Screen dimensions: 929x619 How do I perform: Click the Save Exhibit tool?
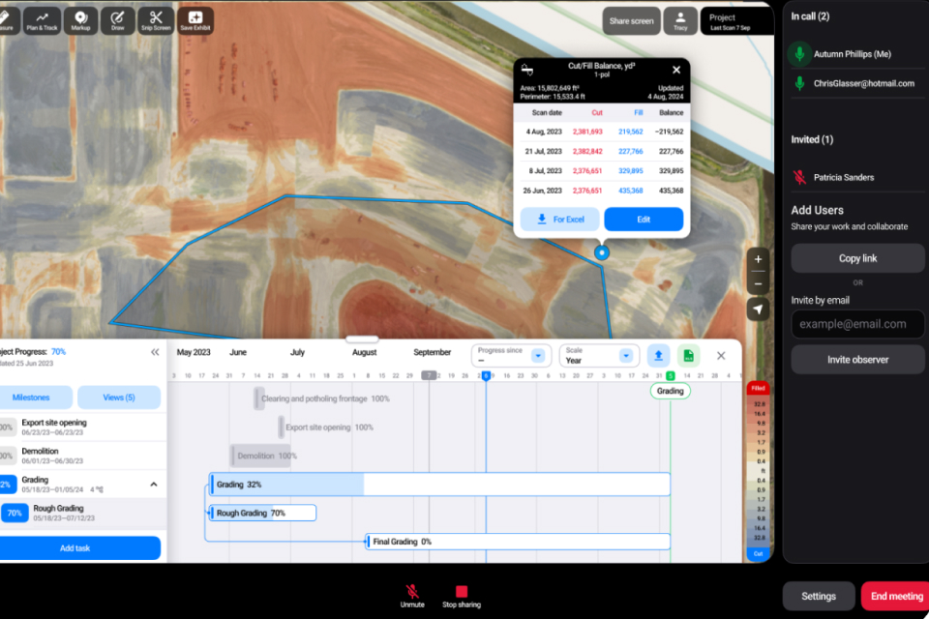(195, 20)
